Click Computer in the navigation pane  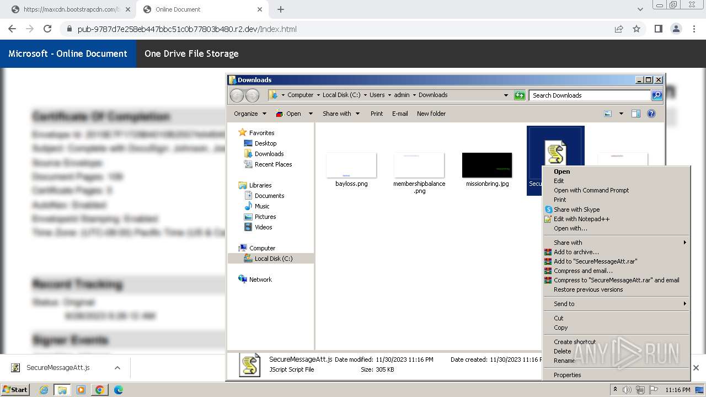coord(262,248)
